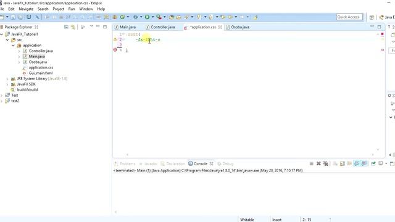The width and height of the screenshot is (395, 222).
Task: Open Display Selected Console dropdown arrow
Action: click(386, 163)
